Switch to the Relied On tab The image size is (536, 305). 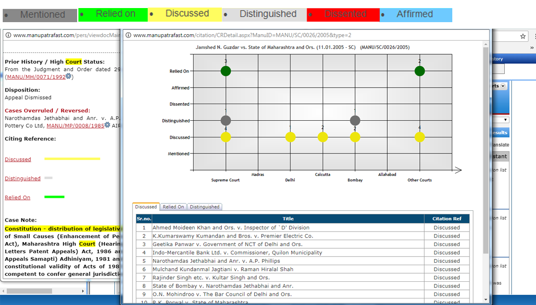(173, 207)
